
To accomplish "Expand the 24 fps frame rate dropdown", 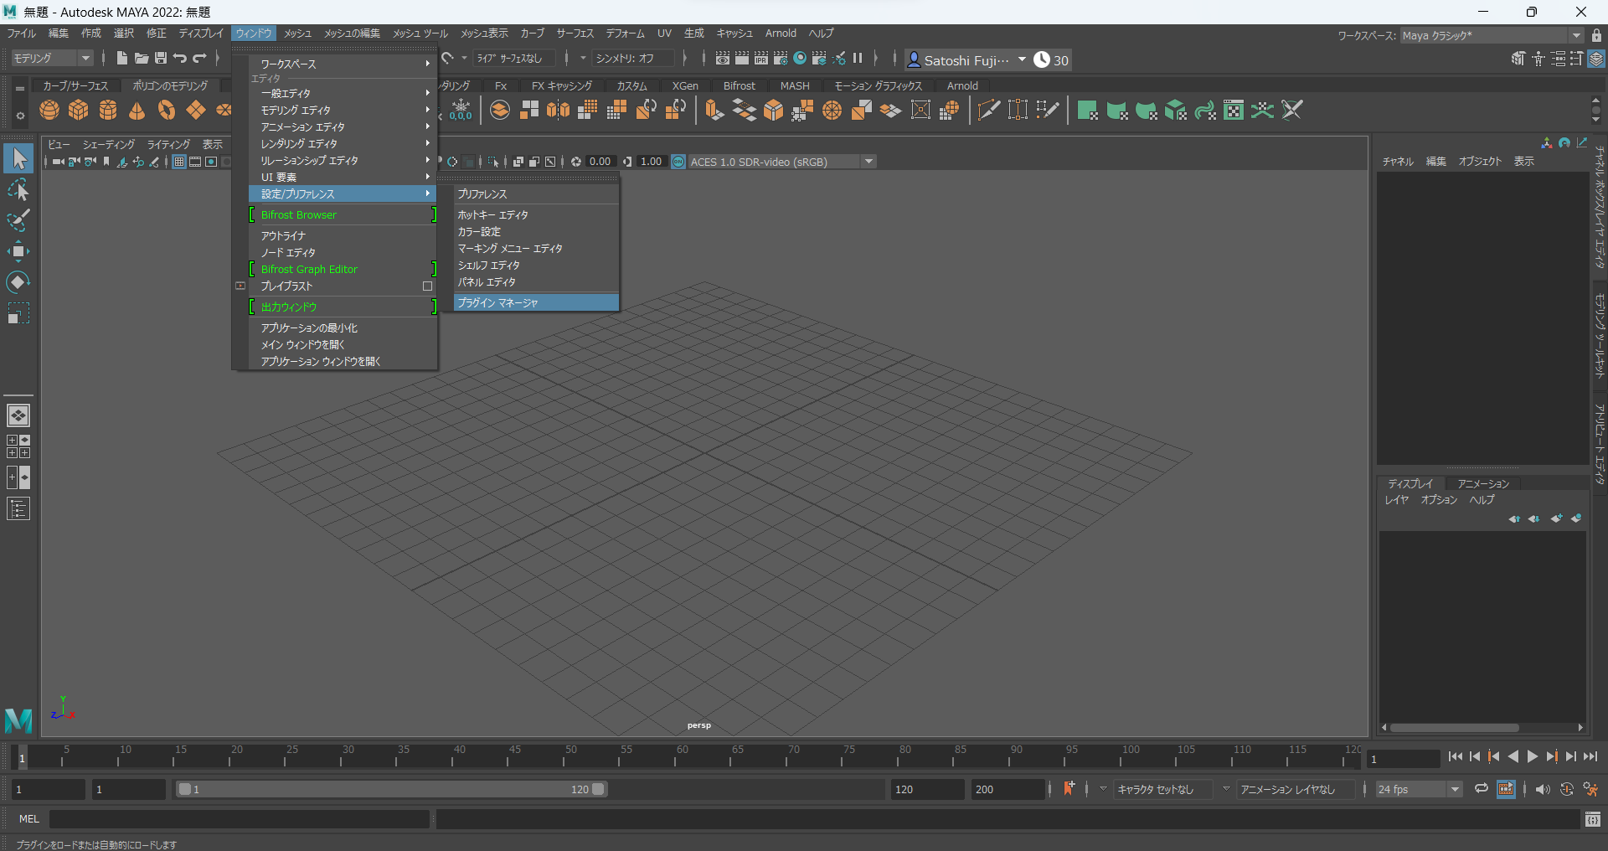I will (1455, 789).
